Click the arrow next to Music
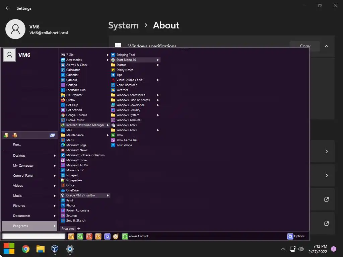Viewport: 343px width, 257px height. click(x=55, y=196)
